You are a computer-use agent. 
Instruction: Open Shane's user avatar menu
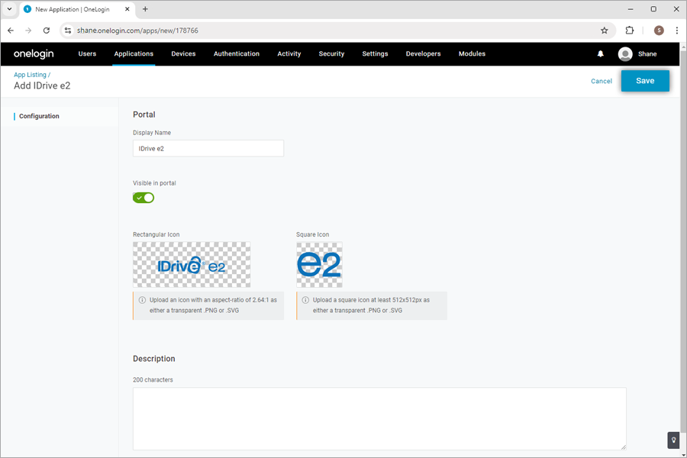click(x=624, y=54)
